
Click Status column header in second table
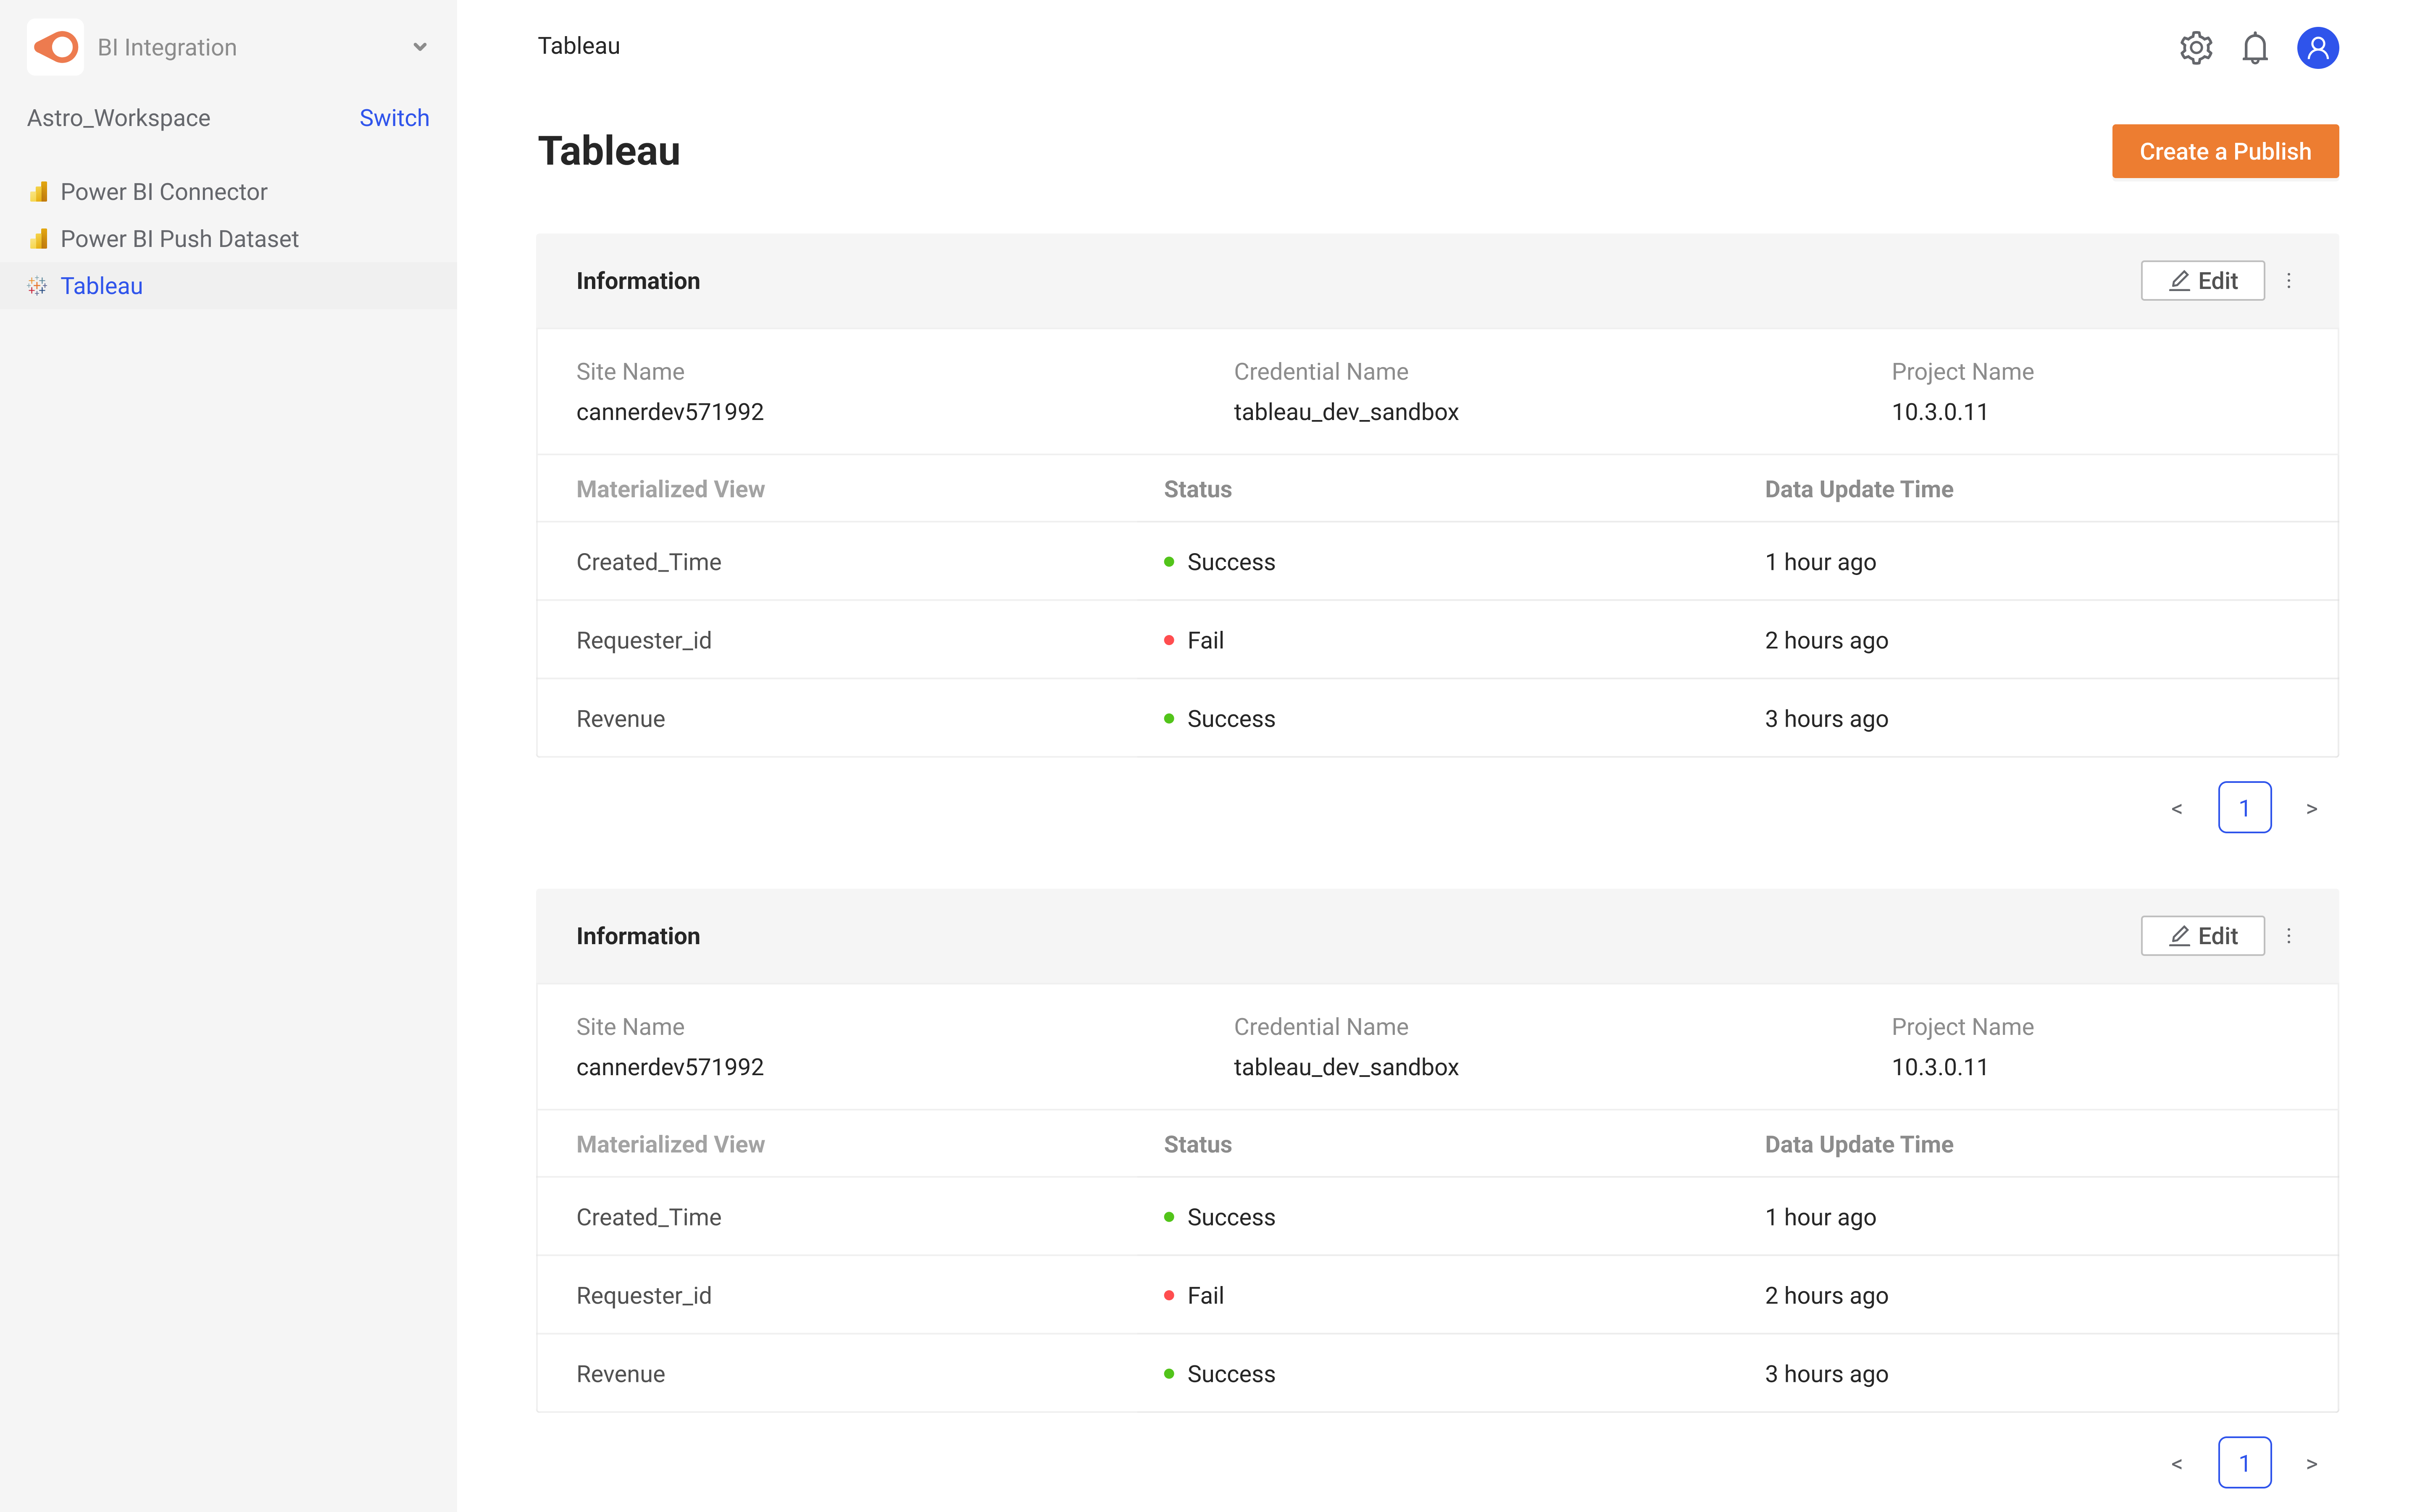pos(1197,1144)
